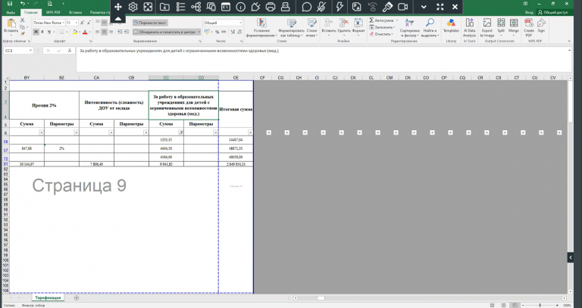Image resolution: width=582 pixels, height=308 pixels.
Task: Paste from clipboard (Вставить)
Action: [11, 26]
